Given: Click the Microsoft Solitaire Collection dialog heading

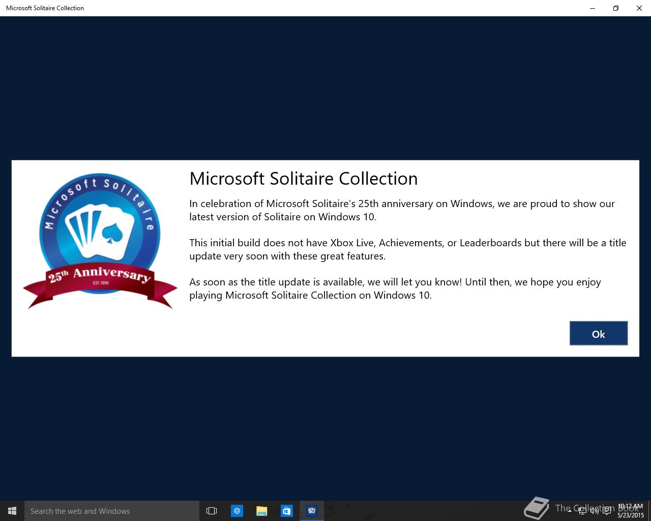Looking at the screenshot, I should [304, 179].
